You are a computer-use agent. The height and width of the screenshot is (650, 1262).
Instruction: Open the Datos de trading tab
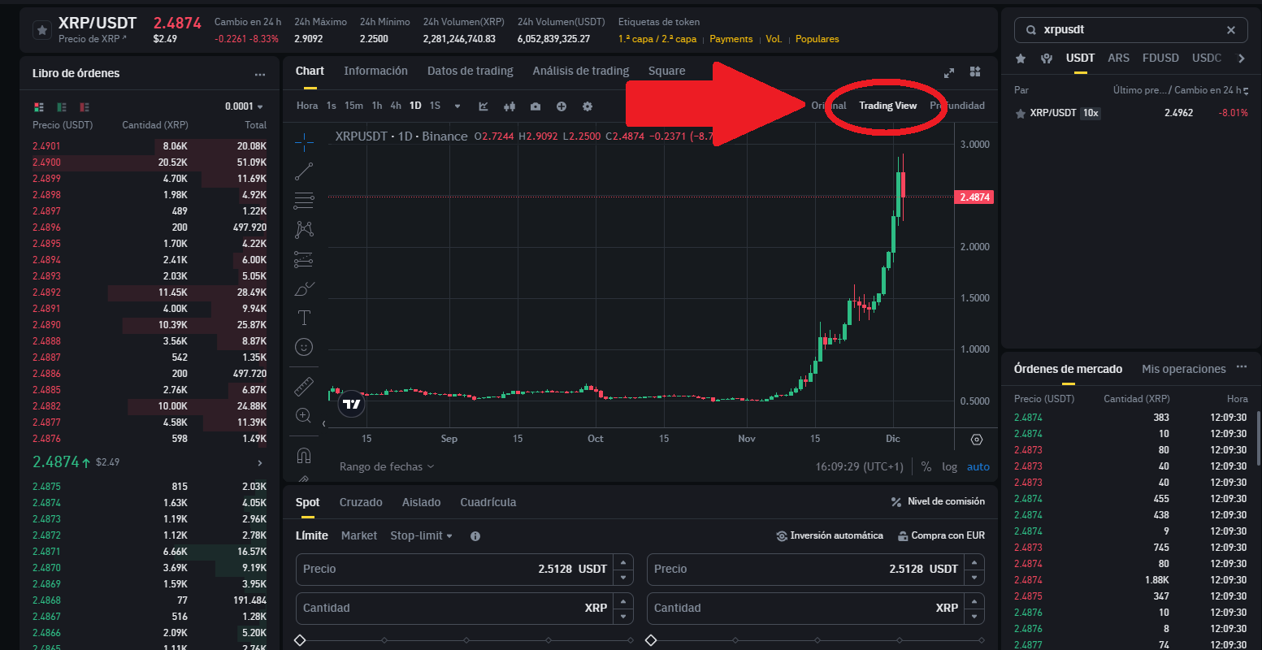pyautogui.click(x=471, y=71)
